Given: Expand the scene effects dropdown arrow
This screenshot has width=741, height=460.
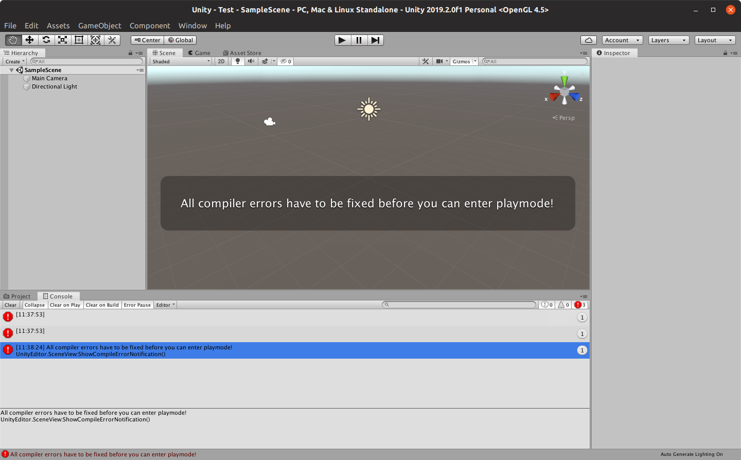Looking at the screenshot, I should coord(274,61).
